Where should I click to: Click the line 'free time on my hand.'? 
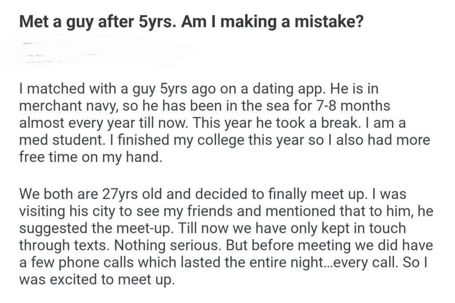[x=89, y=158]
